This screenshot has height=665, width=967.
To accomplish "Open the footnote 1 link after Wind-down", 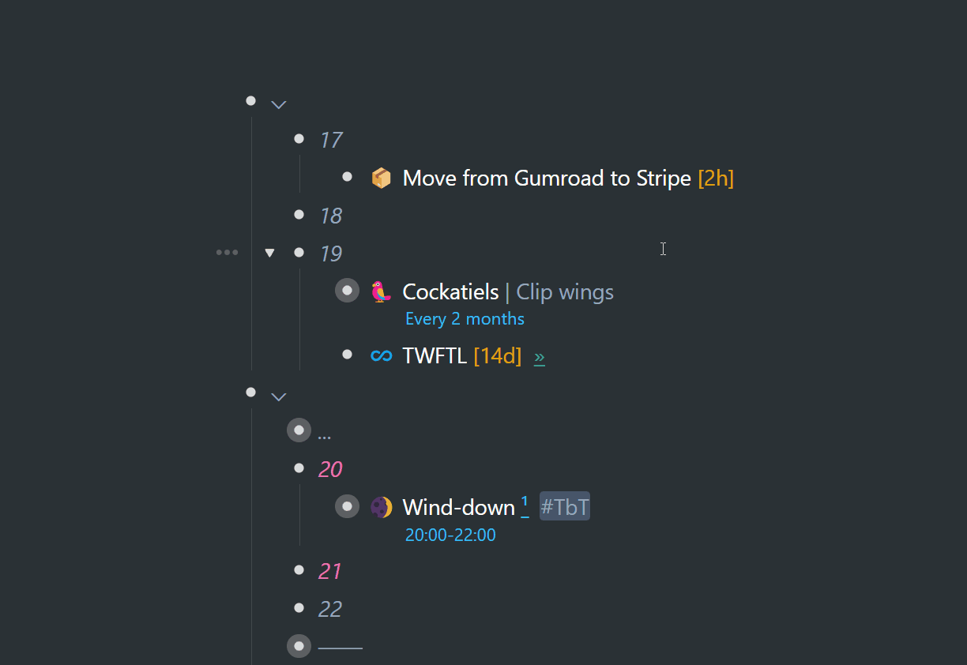I will pos(525,505).
